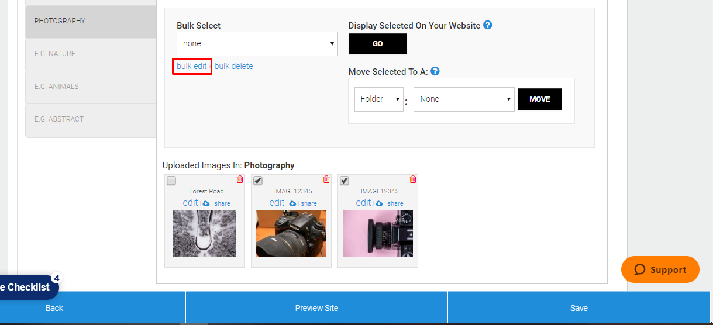
Task: Click trash icon on the Nikon camera image card
Action: (x=326, y=179)
